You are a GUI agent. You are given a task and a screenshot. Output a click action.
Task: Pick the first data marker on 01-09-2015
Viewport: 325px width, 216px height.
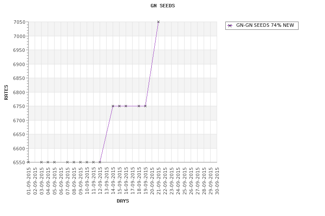28,162
